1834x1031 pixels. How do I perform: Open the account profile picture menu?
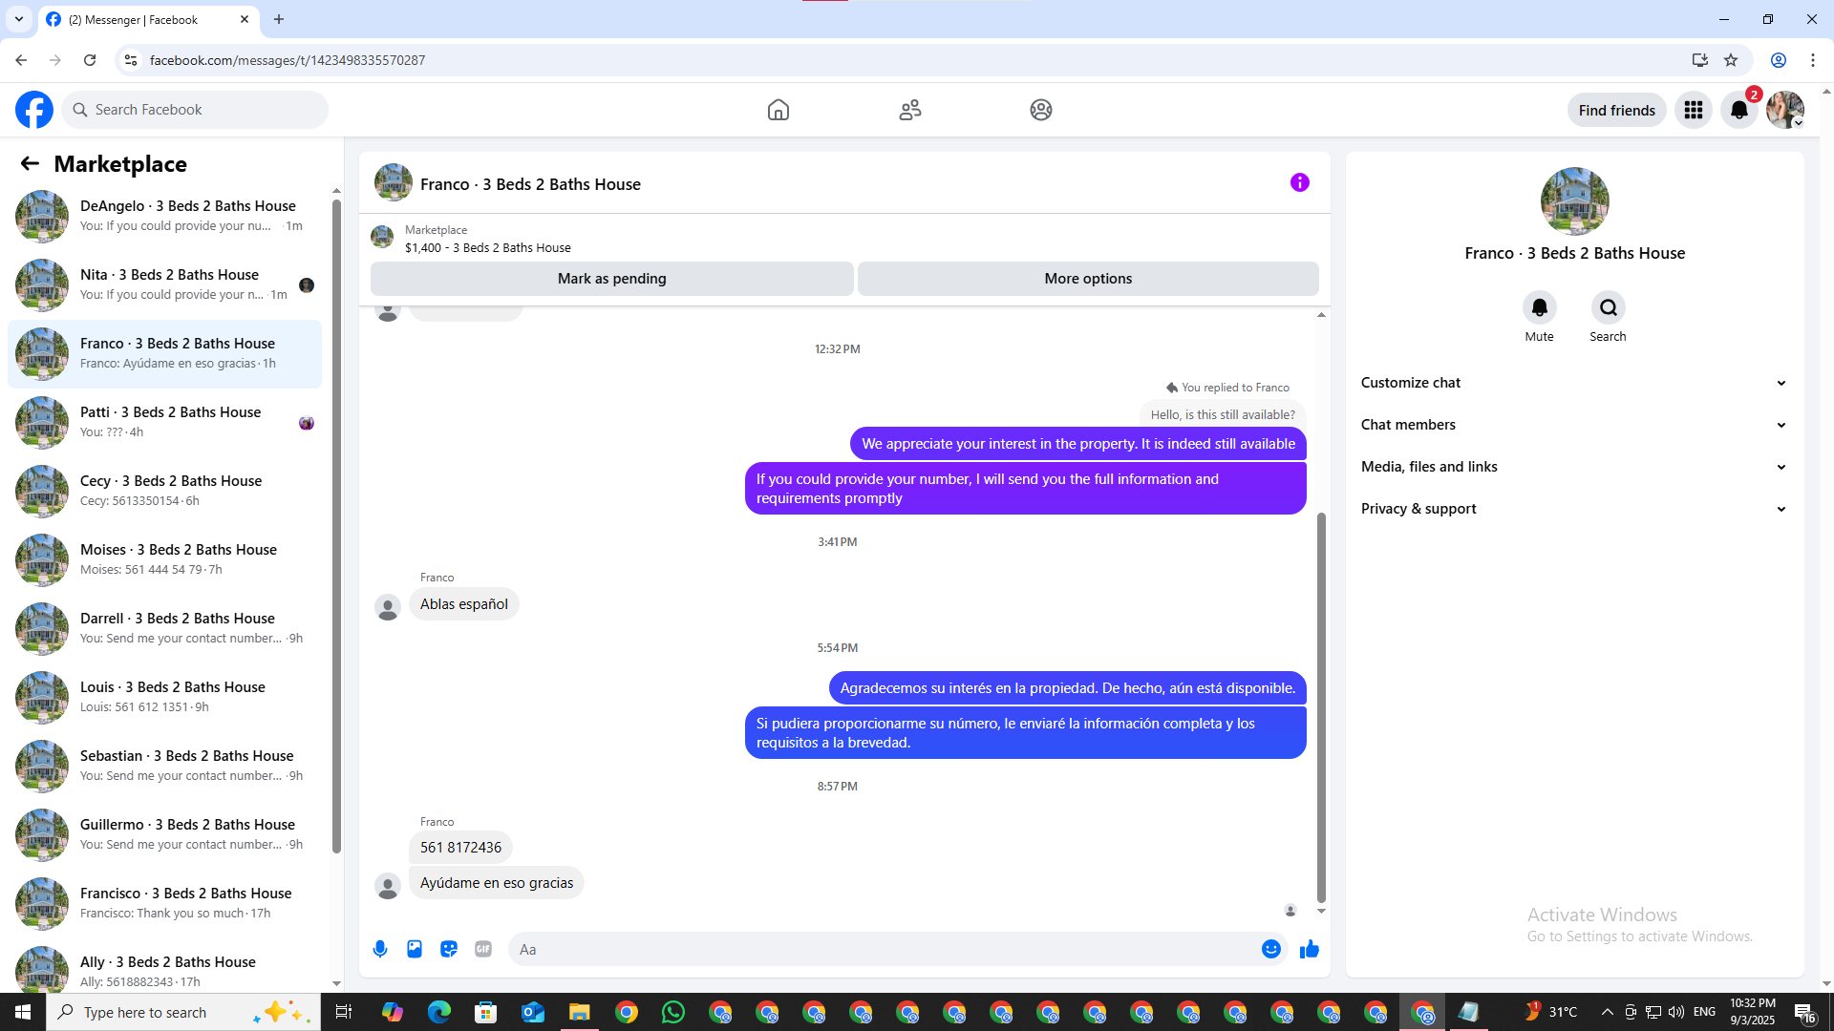[x=1785, y=110]
